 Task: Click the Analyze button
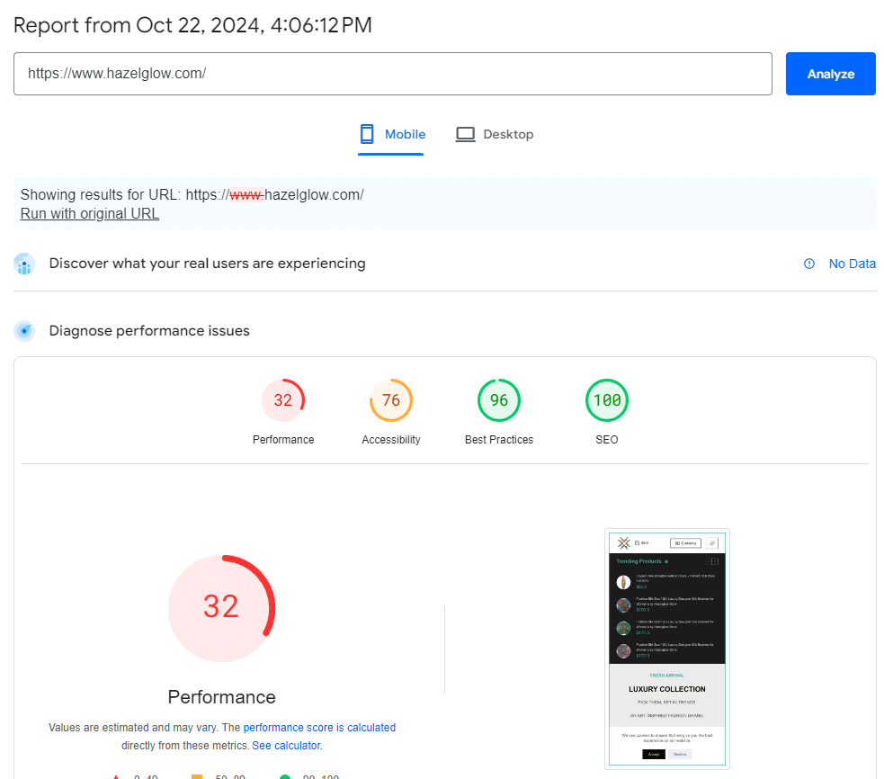coord(830,74)
